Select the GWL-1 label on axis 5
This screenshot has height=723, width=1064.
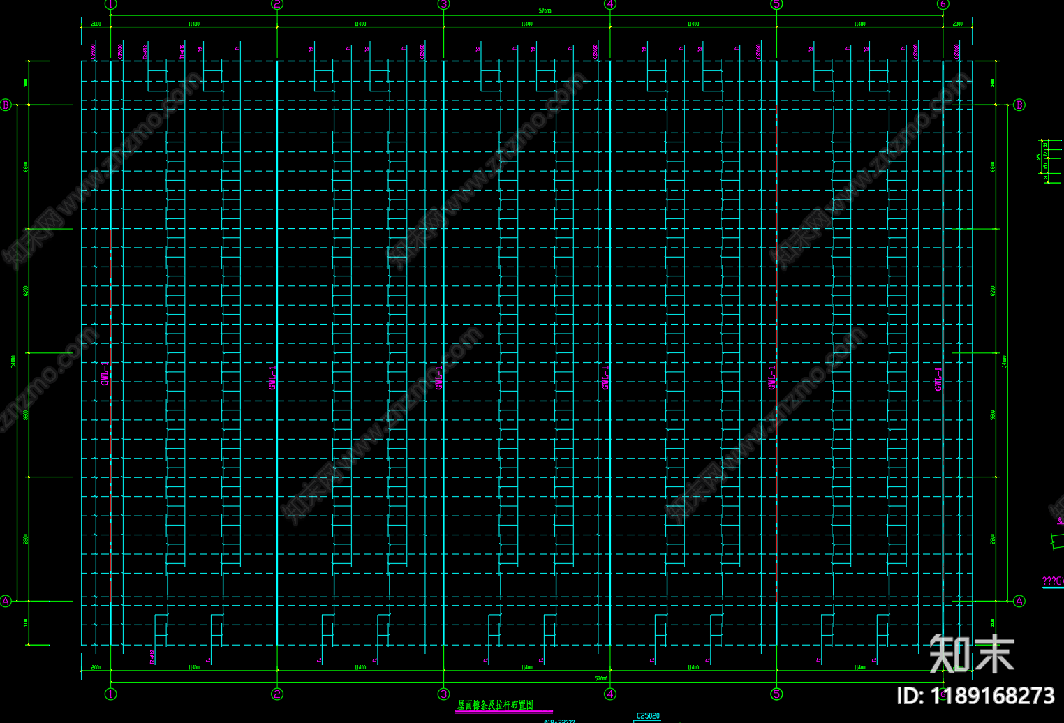[x=771, y=378]
